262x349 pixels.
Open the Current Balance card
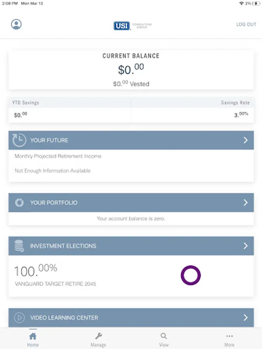131,70
